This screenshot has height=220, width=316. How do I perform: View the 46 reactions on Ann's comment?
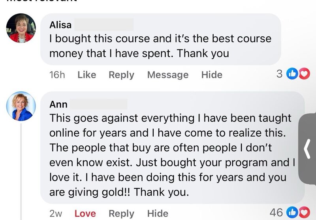point(276,212)
